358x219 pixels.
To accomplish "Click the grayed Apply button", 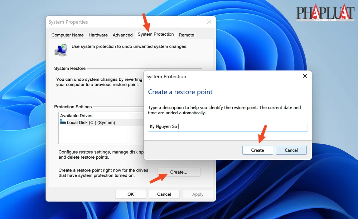I will pos(198,194).
